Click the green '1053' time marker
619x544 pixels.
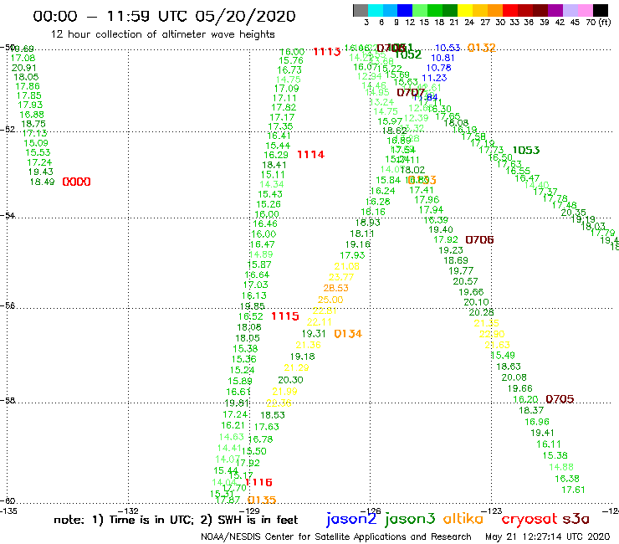coord(526,150)
